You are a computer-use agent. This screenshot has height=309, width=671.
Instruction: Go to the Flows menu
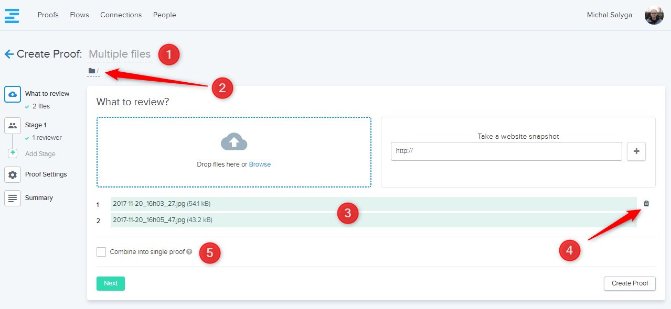point(79,15)
